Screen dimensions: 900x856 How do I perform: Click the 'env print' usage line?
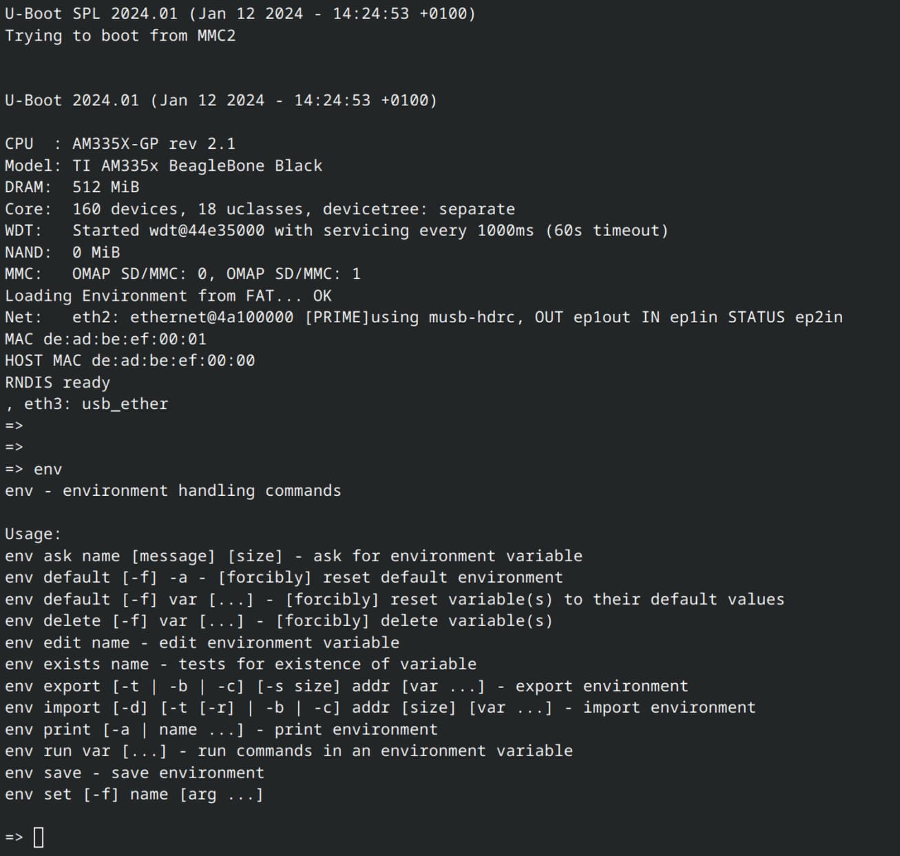pos(221,730)
